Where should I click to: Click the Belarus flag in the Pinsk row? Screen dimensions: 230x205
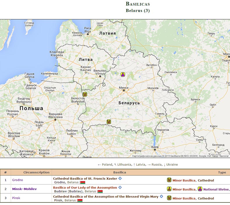[80, 201]
